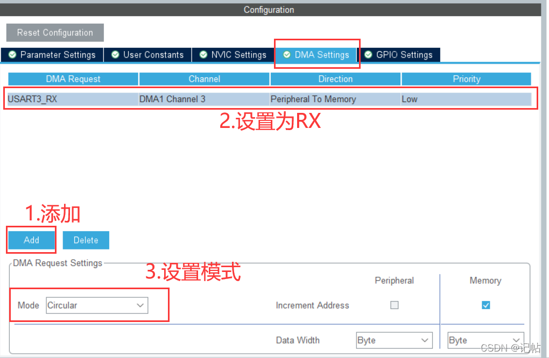The width and height of the screenshot is (549, 358).
Task: Open the Peripheral Data Width dropdown
Action: tap(394, 340)
